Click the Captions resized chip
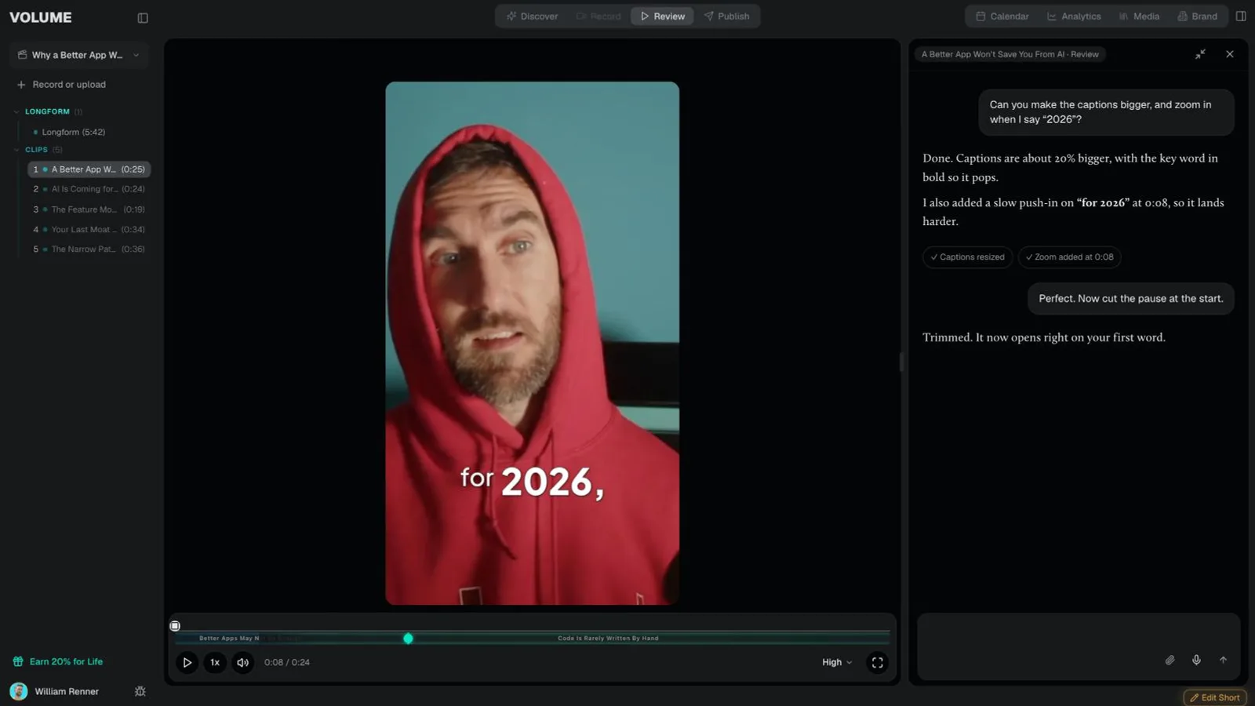 (x=967, y=257)
